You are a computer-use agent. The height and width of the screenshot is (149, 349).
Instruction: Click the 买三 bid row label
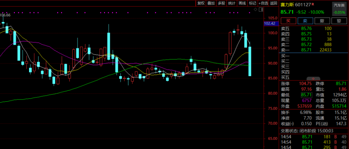(285, 67)
